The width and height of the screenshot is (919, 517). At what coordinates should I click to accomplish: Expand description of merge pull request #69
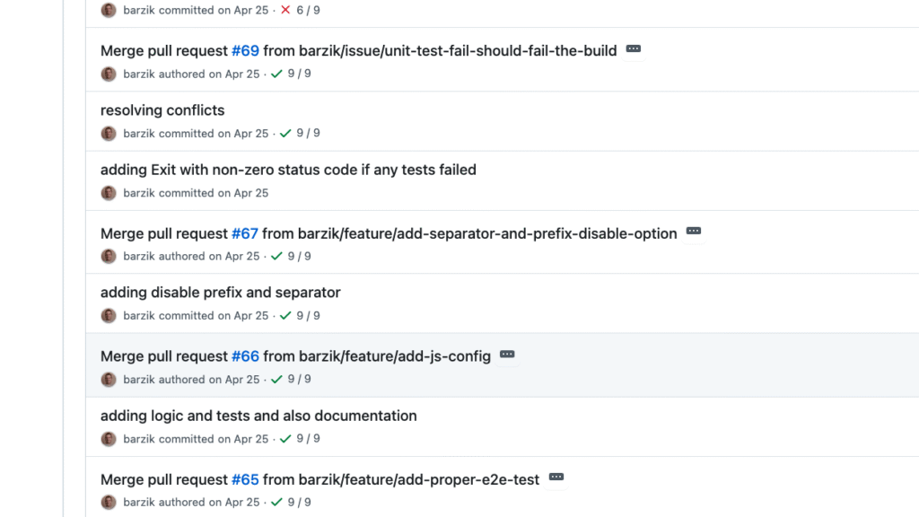634,50
